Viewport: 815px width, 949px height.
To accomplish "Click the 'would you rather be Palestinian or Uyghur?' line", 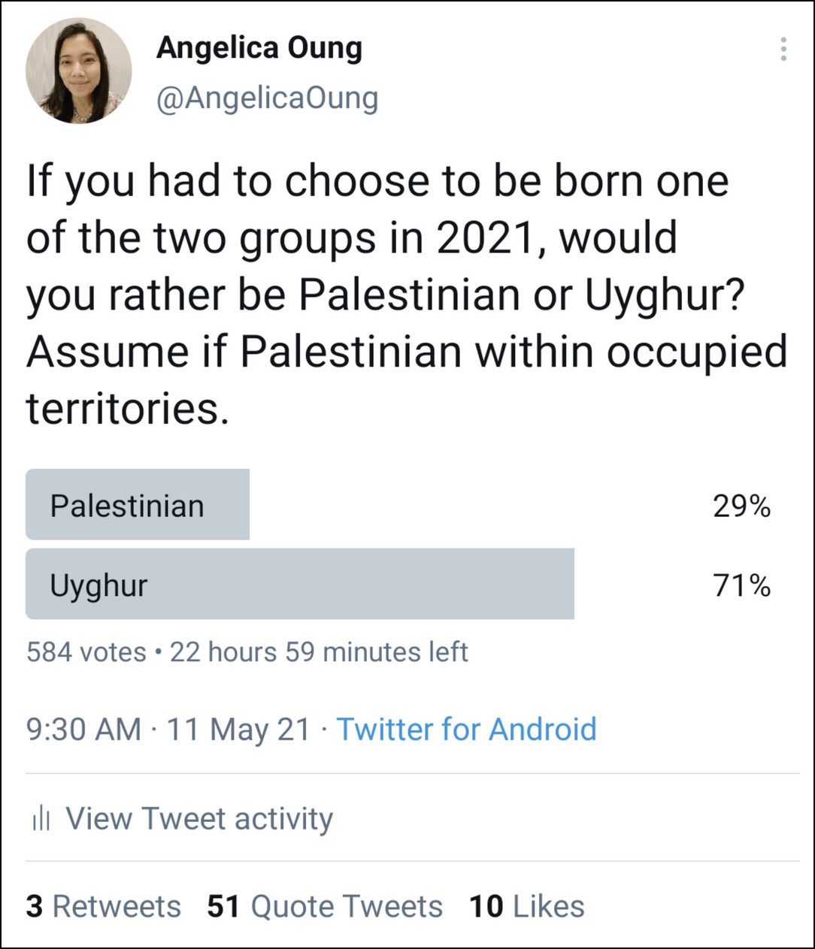I will 386,295.
